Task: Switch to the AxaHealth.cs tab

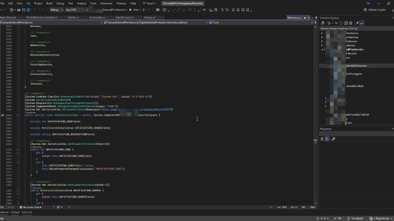Action: (97, 17)
